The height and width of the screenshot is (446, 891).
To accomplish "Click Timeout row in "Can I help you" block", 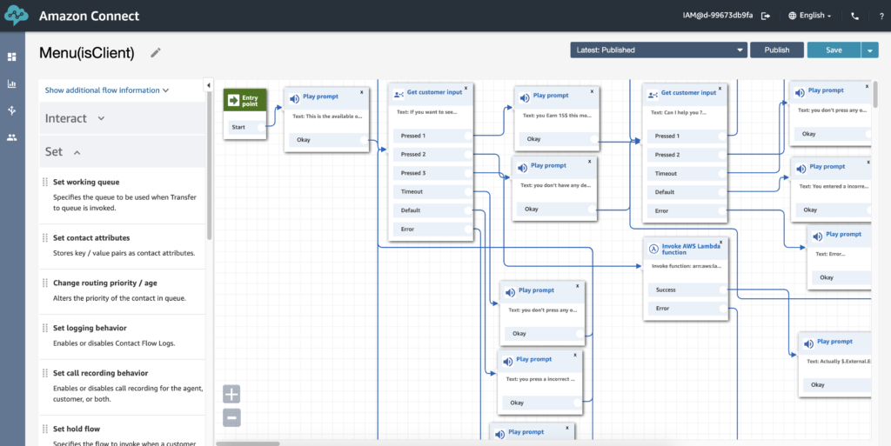I will [687, 174].
